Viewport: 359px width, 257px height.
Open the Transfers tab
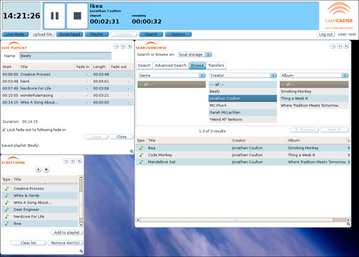pos(216,65)
